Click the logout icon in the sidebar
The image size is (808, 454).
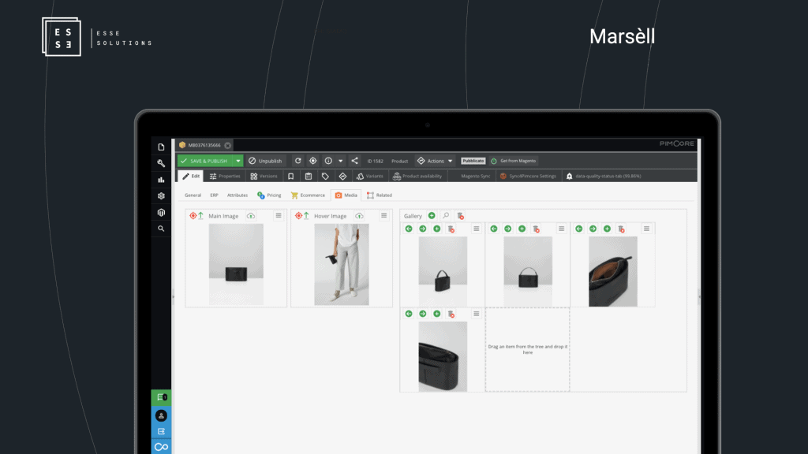[161, 431]
